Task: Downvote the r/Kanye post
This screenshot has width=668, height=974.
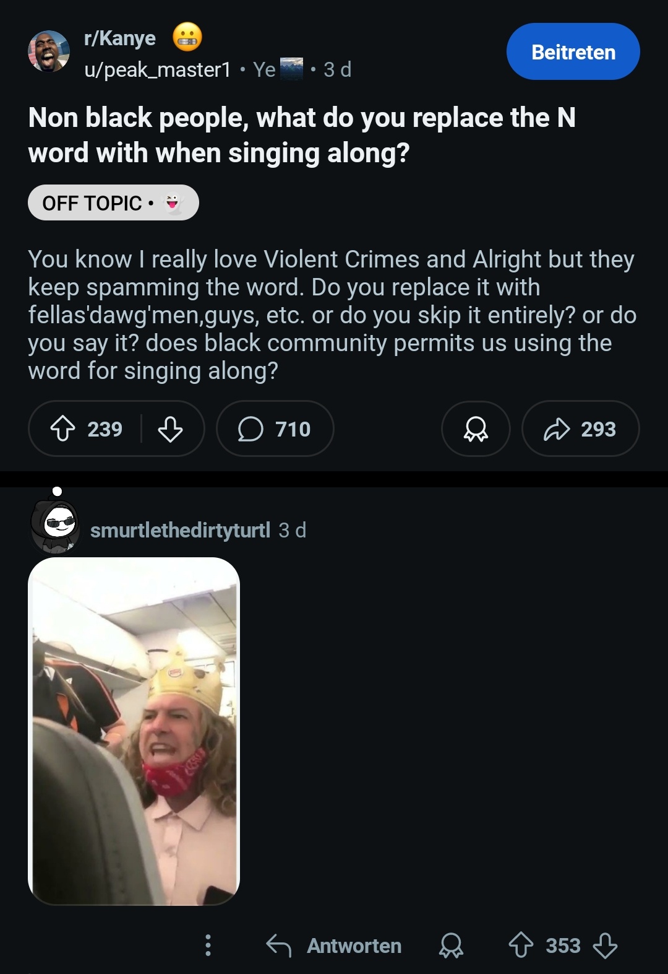Action: 170,428
